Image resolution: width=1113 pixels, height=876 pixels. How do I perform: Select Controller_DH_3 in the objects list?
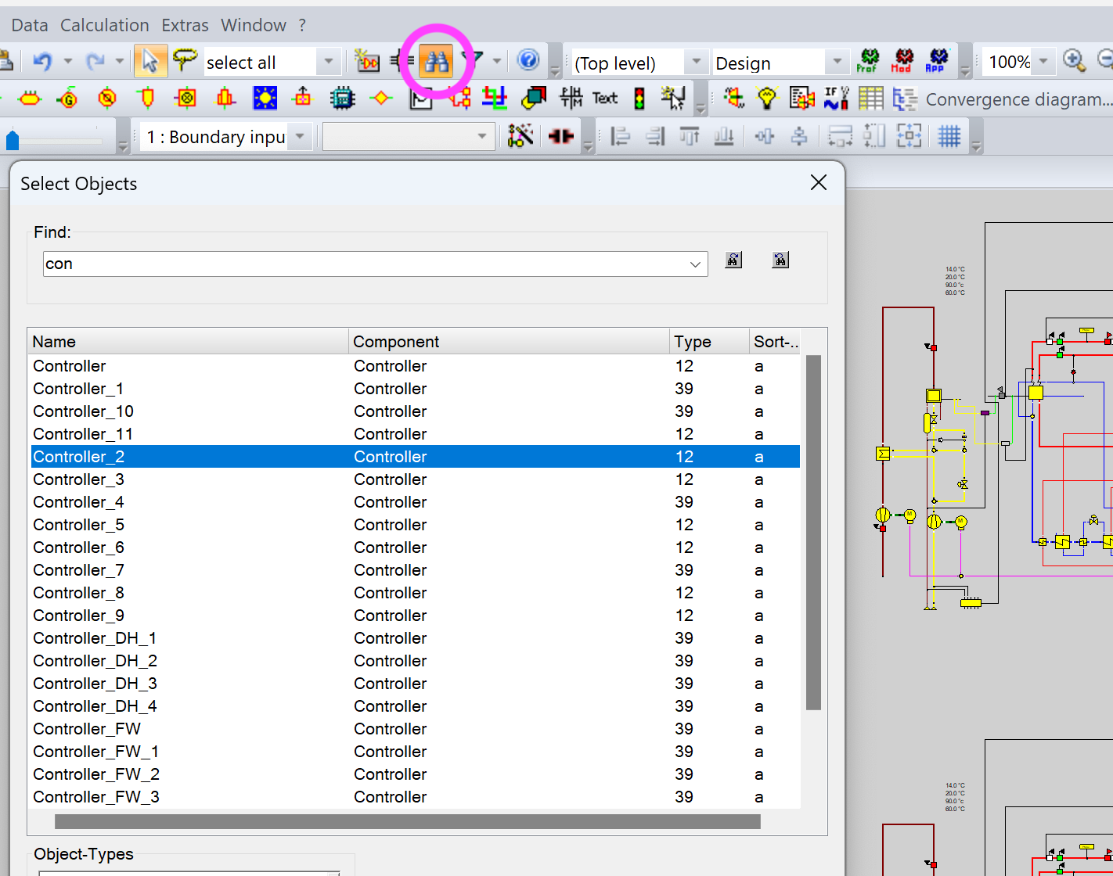pyautogui.click(x=95, y=684)
